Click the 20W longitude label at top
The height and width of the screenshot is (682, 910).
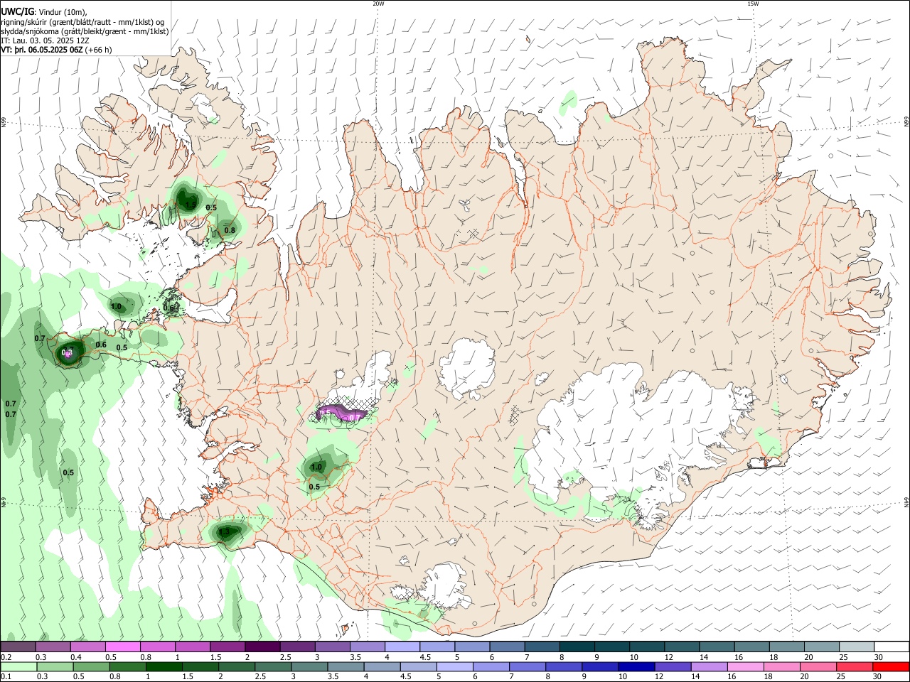(x=378, y=4)
